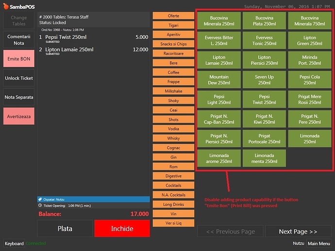Viewport: 335px width, 251px height.
Task: Click the ticket header Tables: Terasa Staff
Action: pyautogui.click(x=94, y=19)
